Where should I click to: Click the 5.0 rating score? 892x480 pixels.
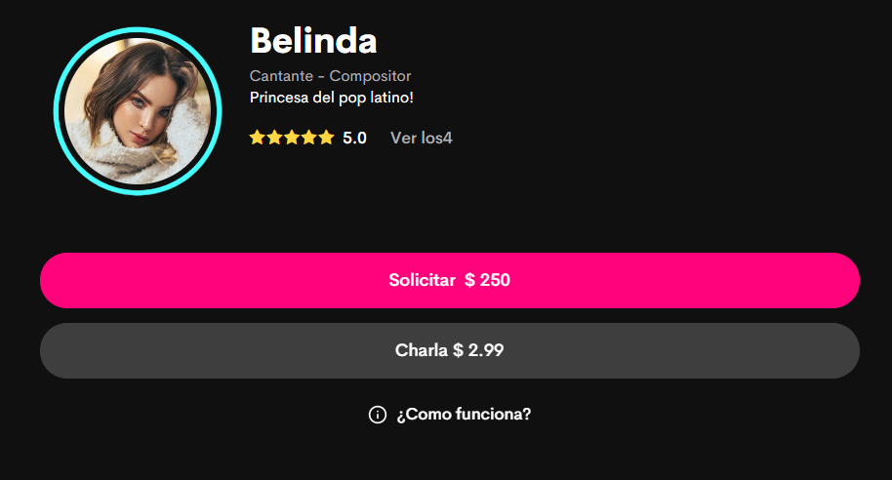[354, 138]
